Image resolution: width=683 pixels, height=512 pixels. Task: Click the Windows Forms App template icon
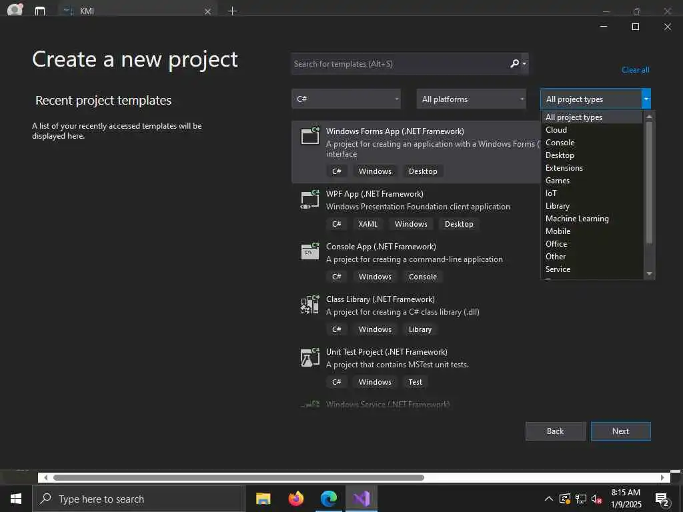click(310, 135)
